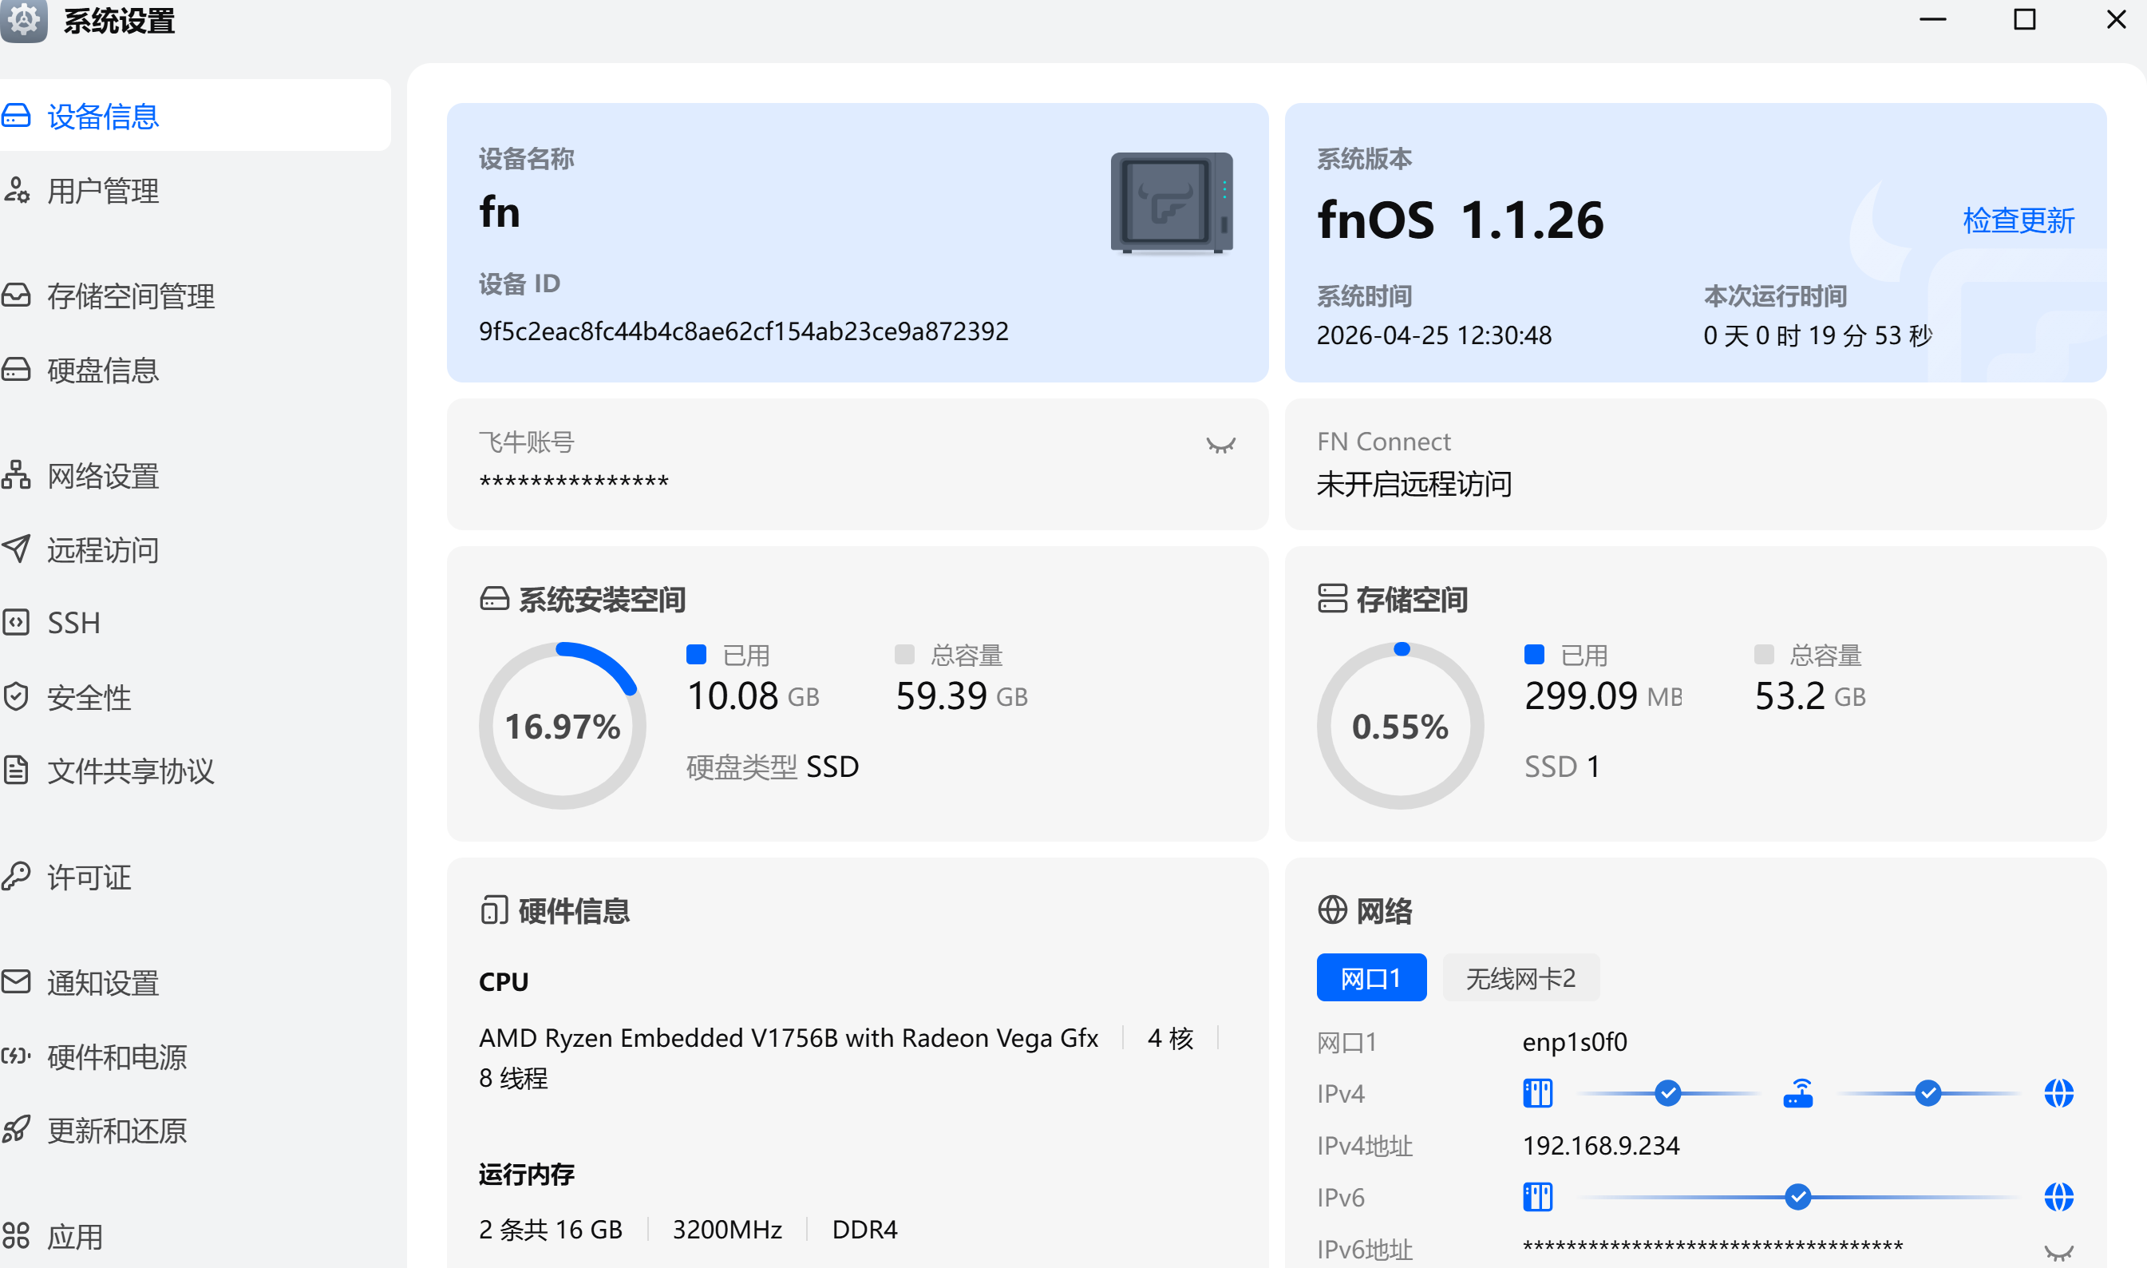Open the SSH settings section
The image size is (2147, 1268).
click(x=73, y=622)
